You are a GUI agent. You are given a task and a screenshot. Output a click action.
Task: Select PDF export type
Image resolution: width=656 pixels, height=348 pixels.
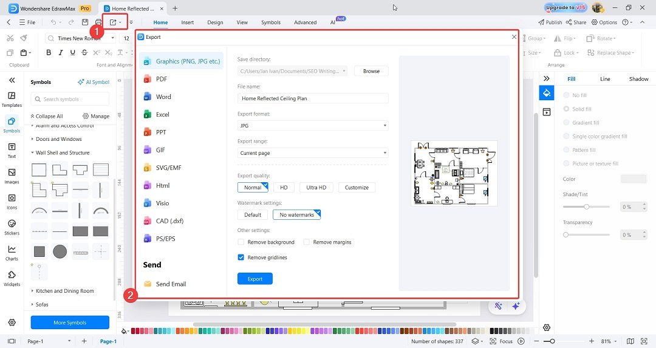[x=161, y=78]
